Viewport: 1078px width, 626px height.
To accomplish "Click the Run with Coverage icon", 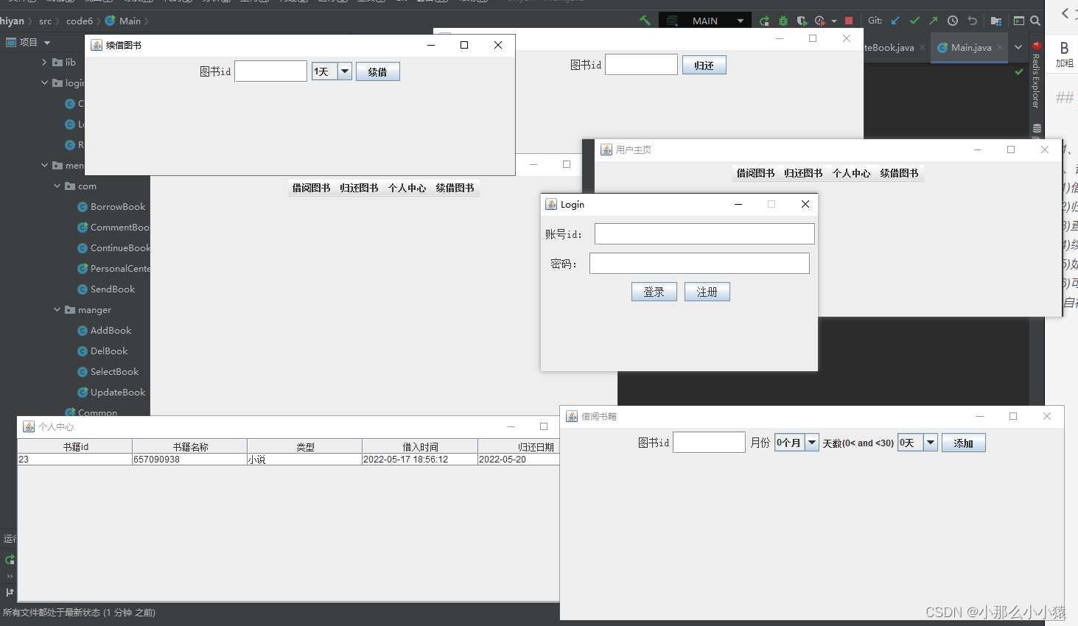I will point(802,21).
